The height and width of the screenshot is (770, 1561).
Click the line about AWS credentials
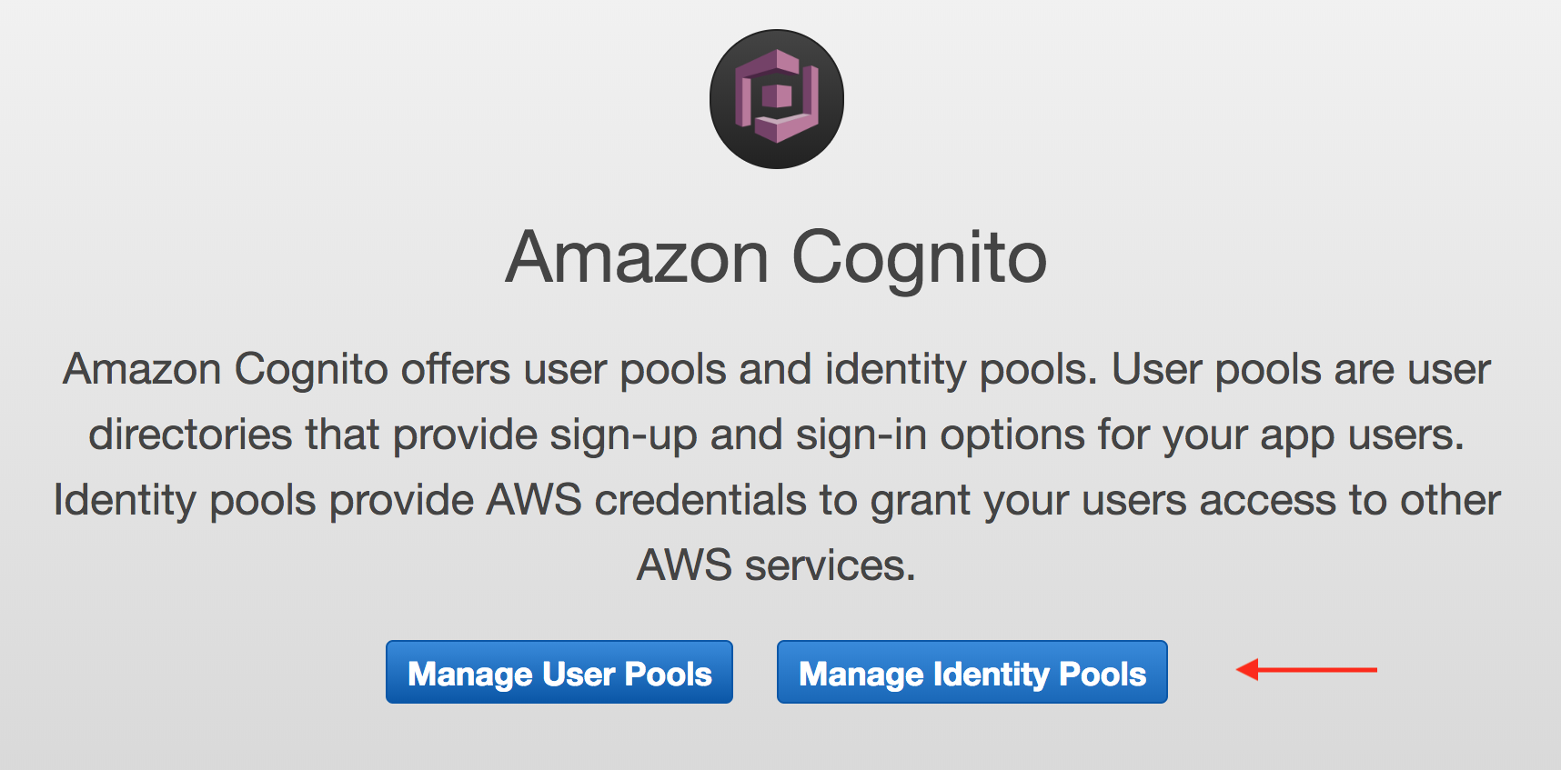[x=776, y=502]
